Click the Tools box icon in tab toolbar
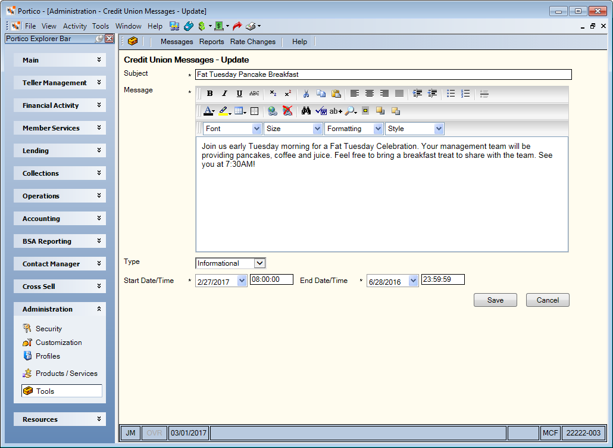 click(133, 41)
